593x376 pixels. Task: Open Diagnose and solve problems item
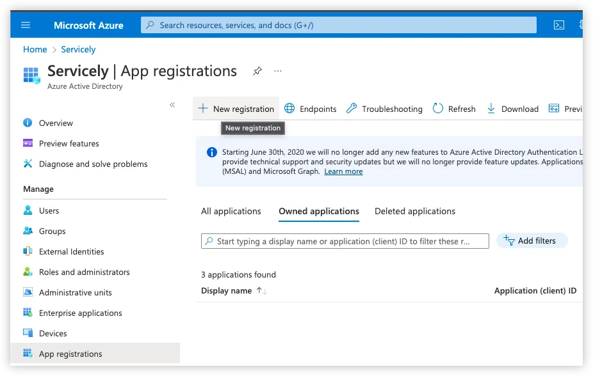pos(93,164)
